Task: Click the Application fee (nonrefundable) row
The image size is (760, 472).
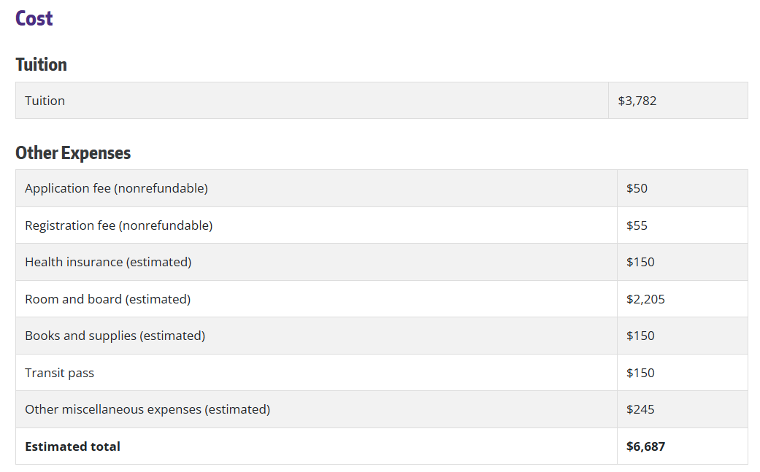Action: pos(116,188)
